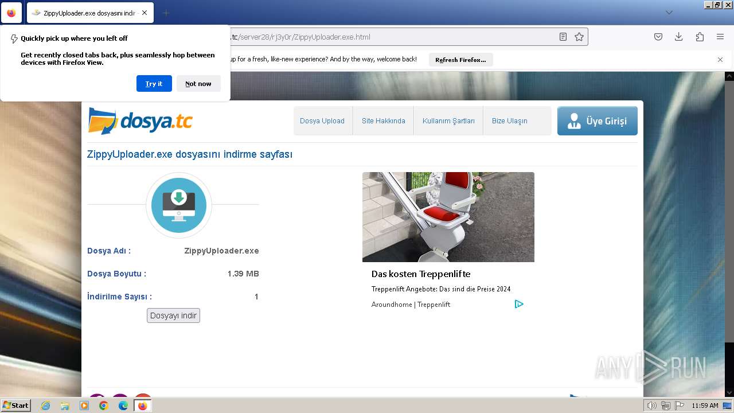Open File Explorer folder from taskbar

65,406
